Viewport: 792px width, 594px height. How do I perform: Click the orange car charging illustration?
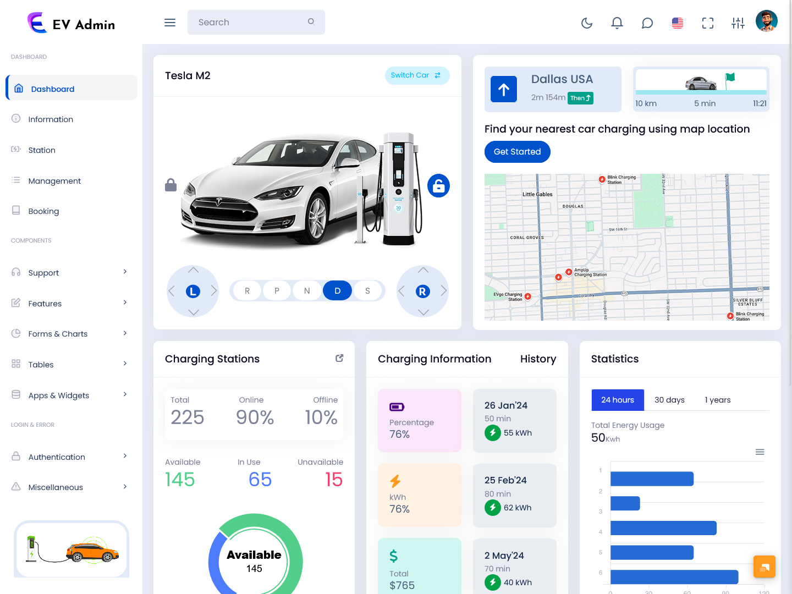click(71, 549)
